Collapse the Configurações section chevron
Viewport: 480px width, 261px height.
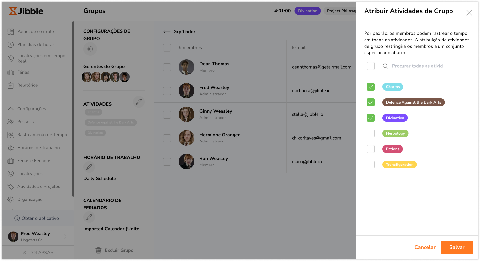point(11,109)
